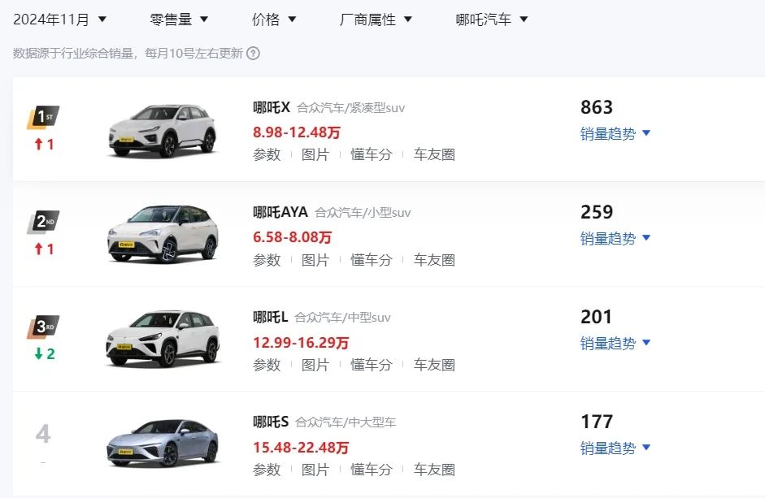
Task: Click the 2nd place rank badge
Action: click(x=42, y=223)
